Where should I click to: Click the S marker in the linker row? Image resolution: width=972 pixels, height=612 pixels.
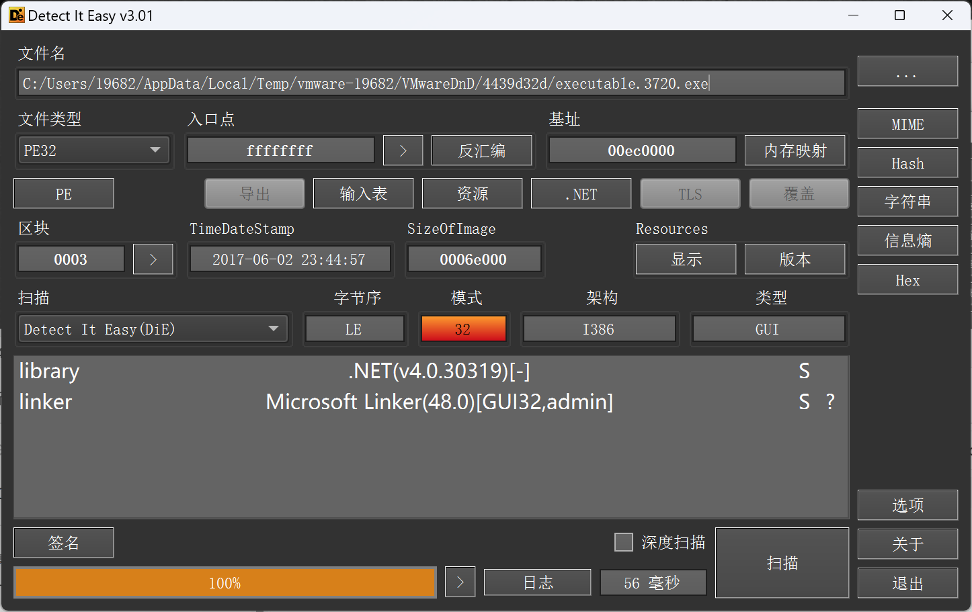tap(804, 402)
